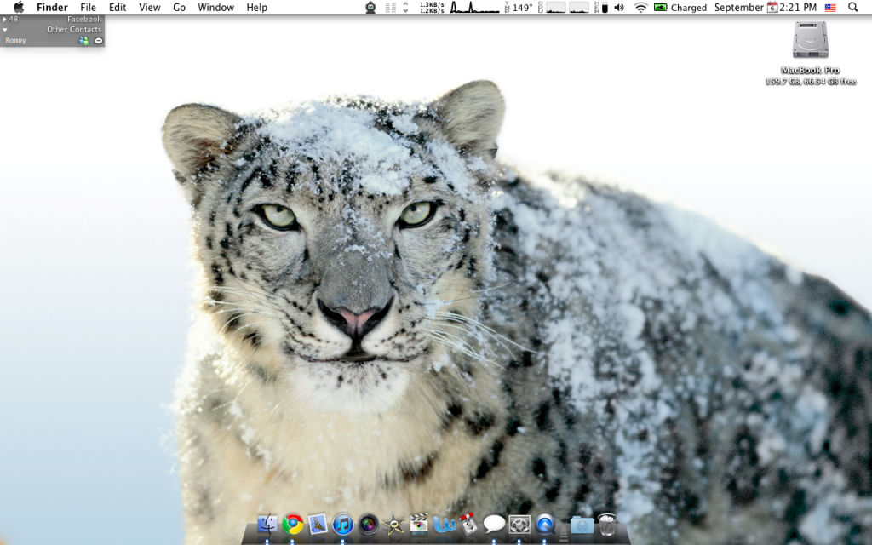Click the MacBook Pro drive label
872x545 pixels.
(x=811, y=70)
